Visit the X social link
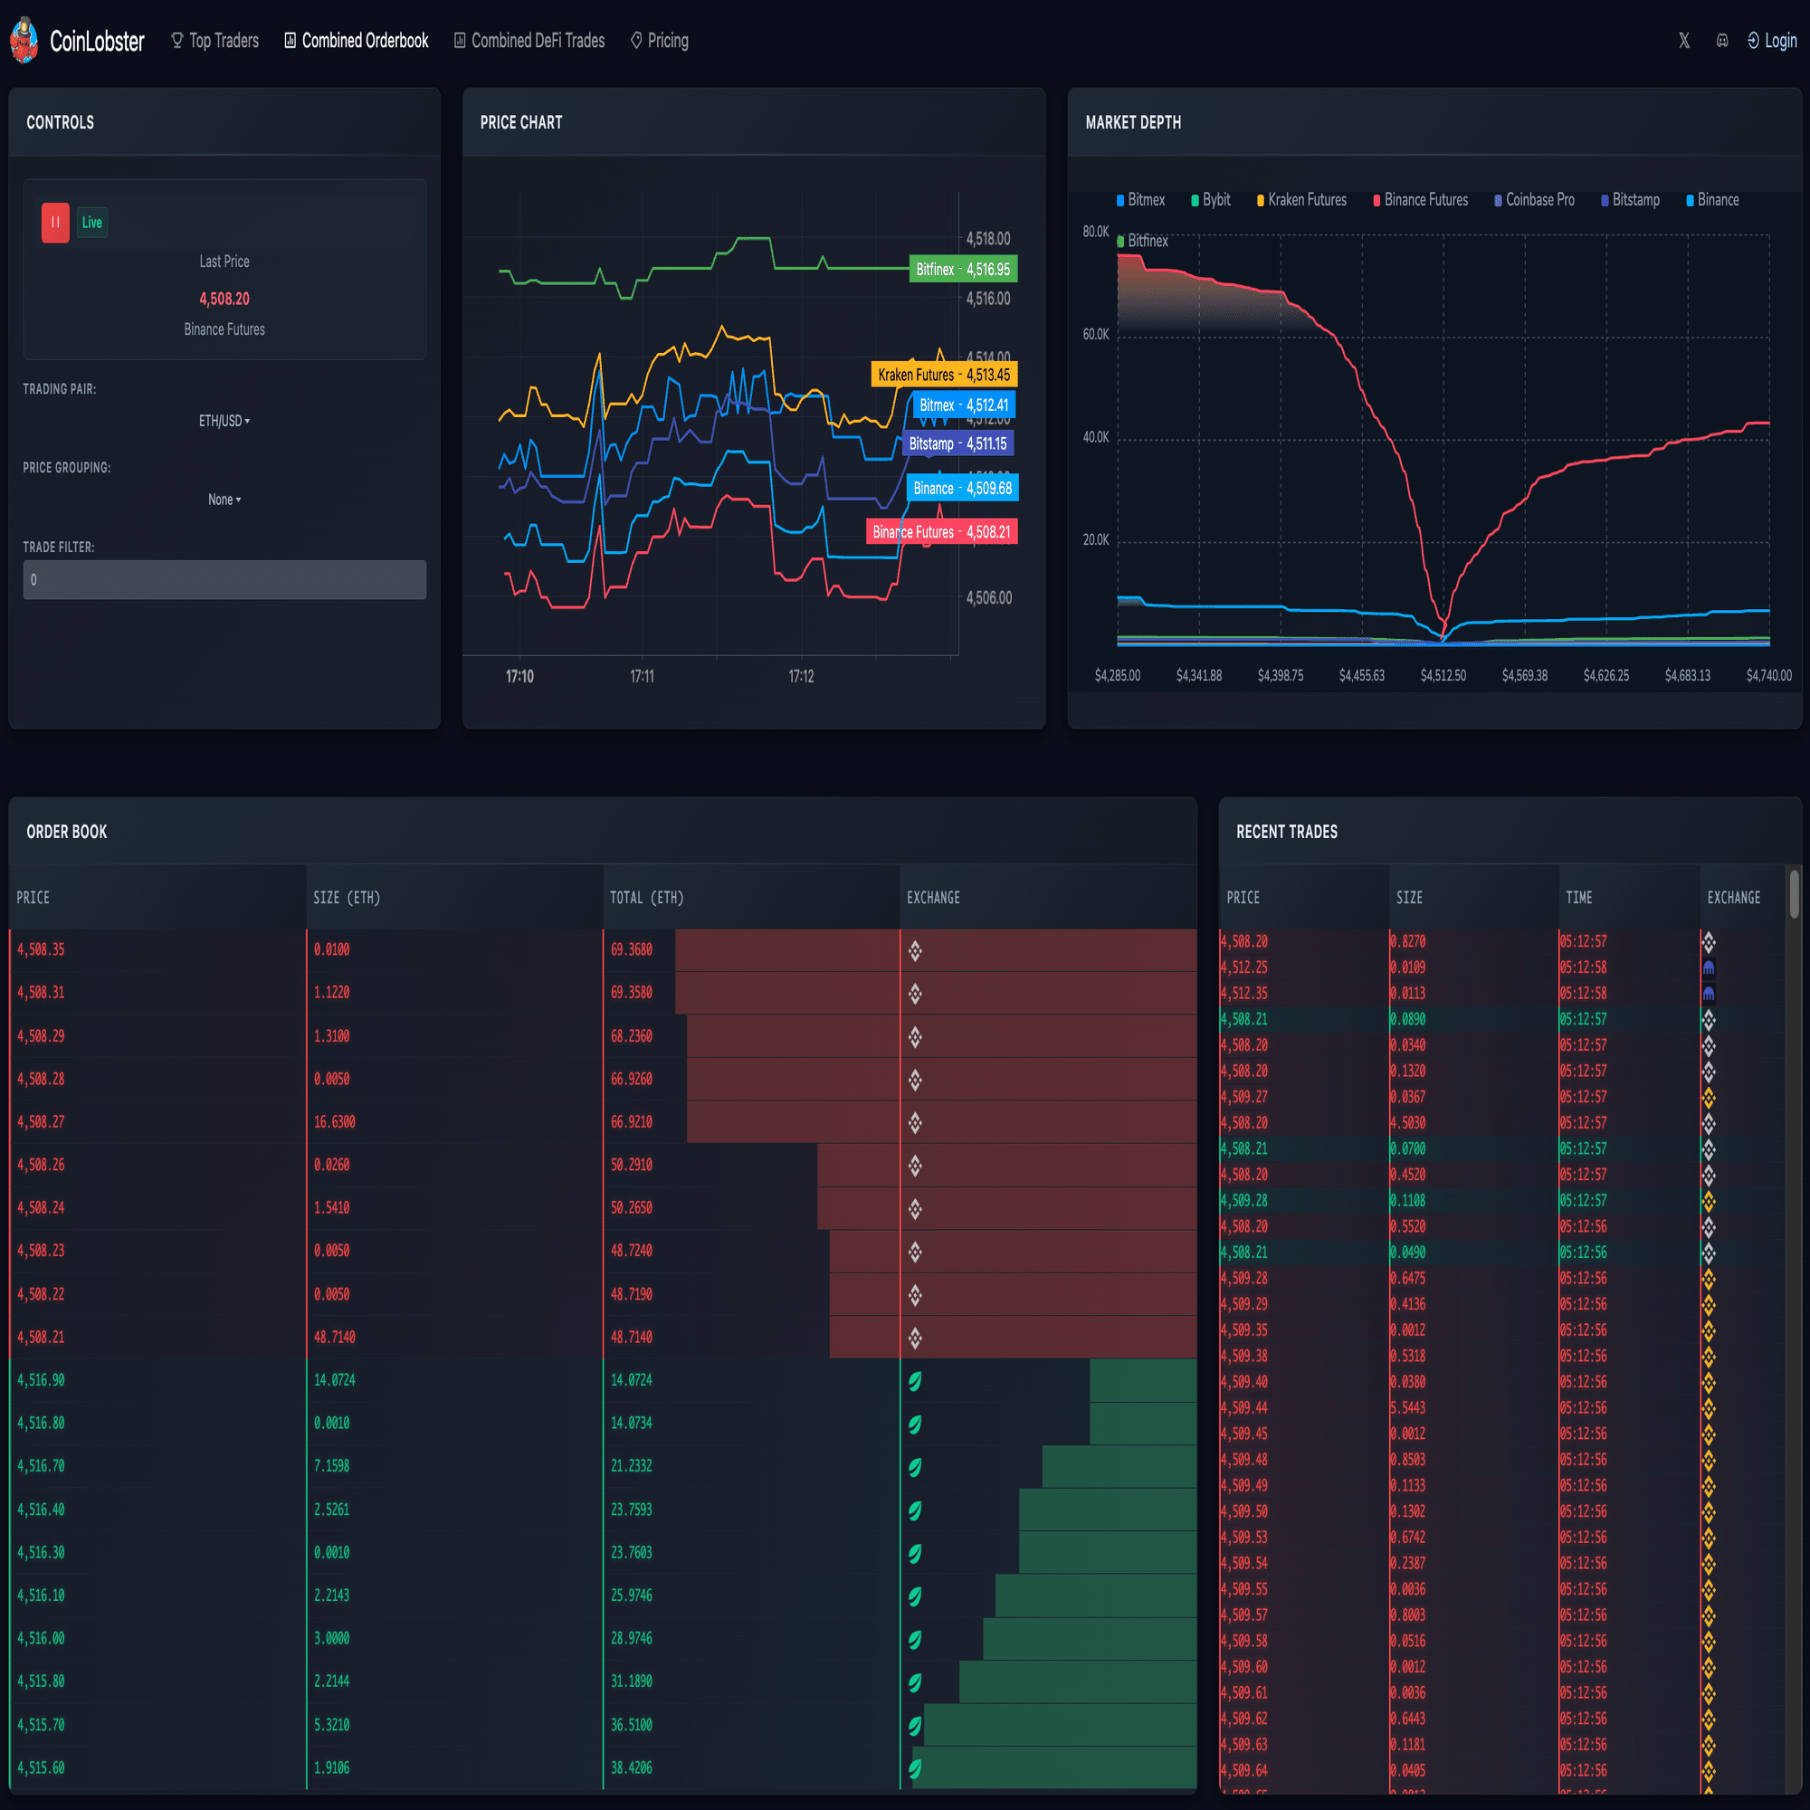 tap(1684, 41)
